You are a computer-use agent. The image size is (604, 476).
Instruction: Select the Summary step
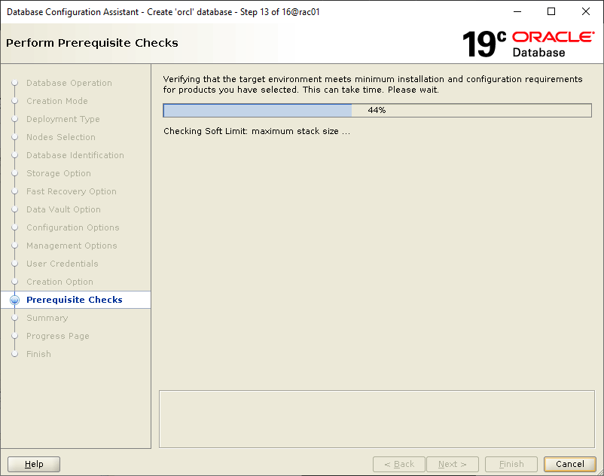click(47, 318)
